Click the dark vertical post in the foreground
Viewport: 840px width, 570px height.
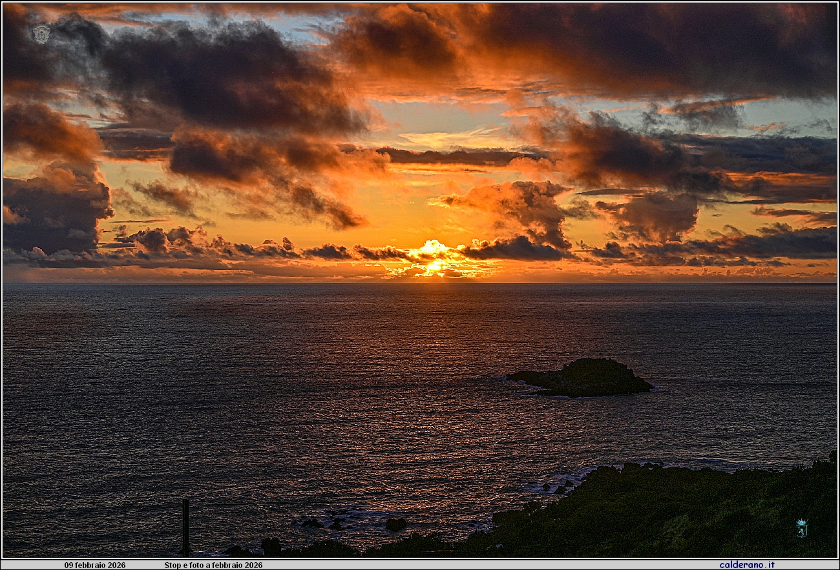click(185, 526)
